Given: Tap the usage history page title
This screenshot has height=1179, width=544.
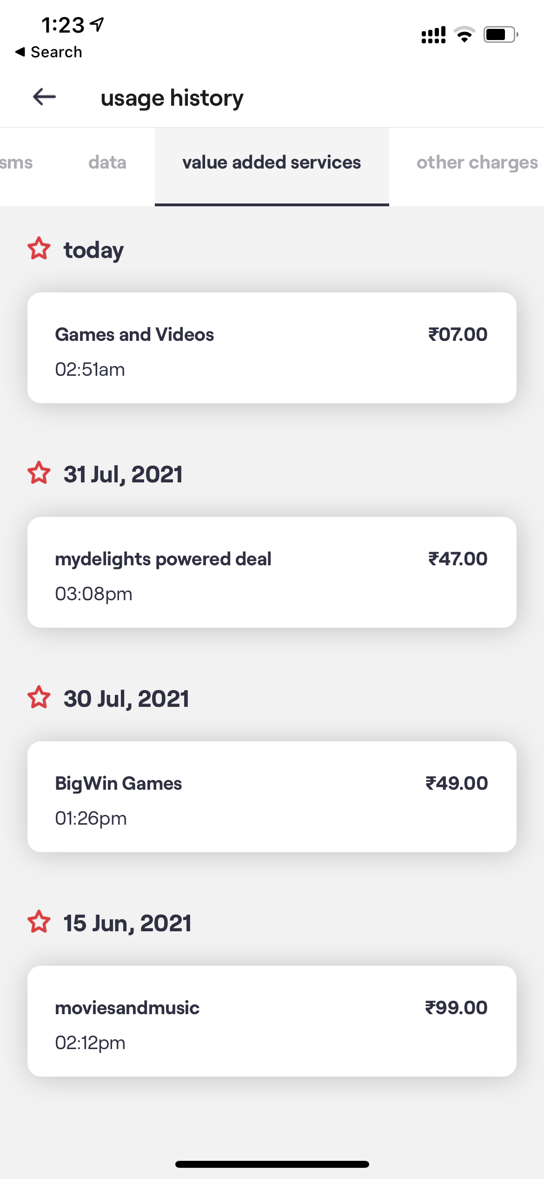Looking at the screenshot, I should pyautogui.click(x=172, y=98).
